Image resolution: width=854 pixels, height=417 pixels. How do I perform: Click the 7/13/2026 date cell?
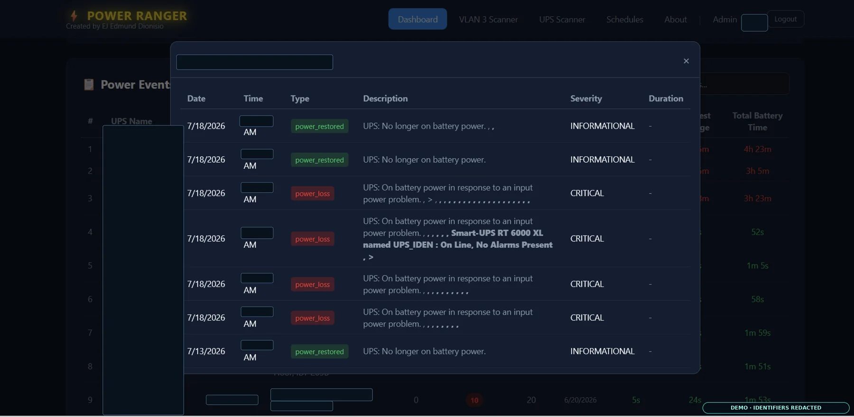coord(206,351)
